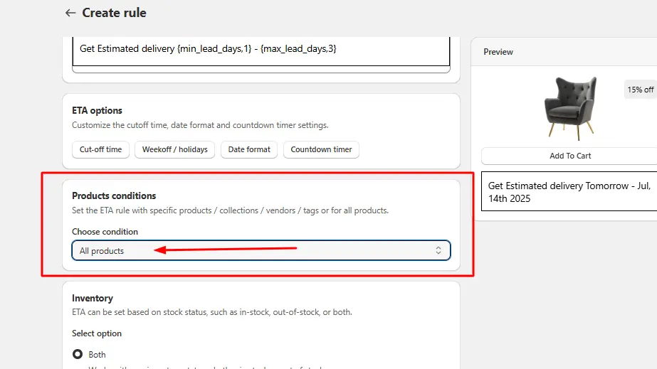Screen dimensions: 657x369
Task: Open Weekoff / holidays settings
Action: 174,149
